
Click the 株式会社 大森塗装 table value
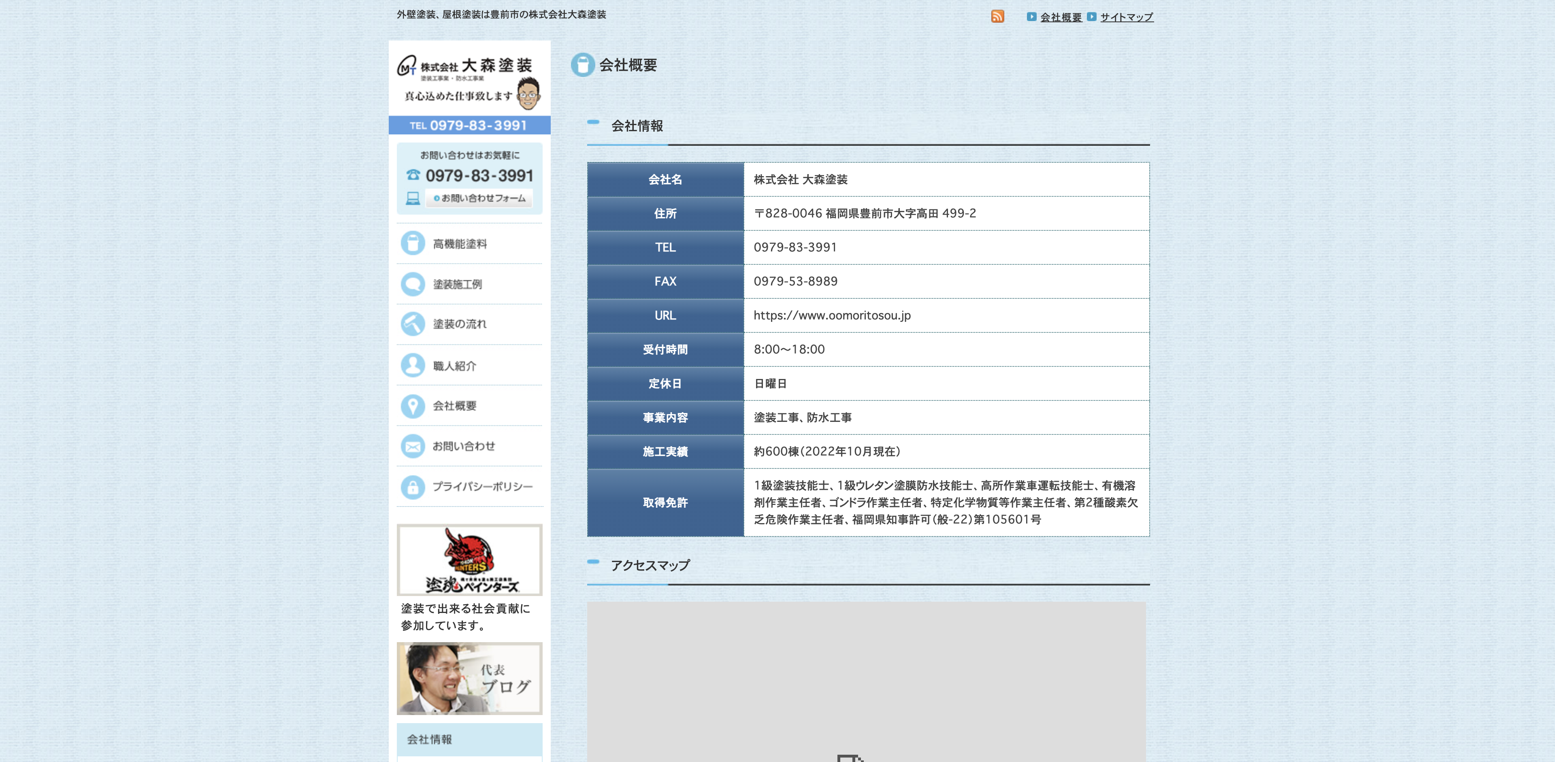point(801,179)
